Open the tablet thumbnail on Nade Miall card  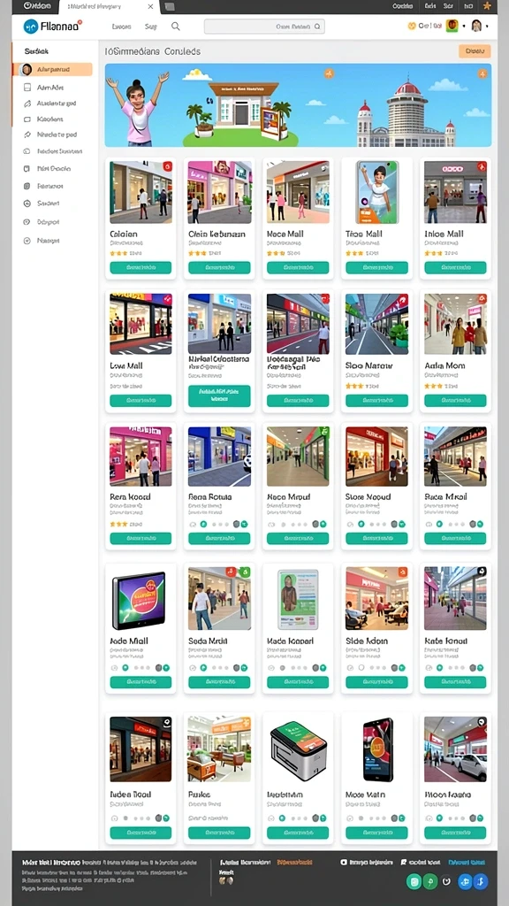(141, 600)
